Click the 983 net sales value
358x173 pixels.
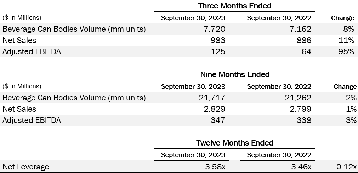click(x=218, y=40)
